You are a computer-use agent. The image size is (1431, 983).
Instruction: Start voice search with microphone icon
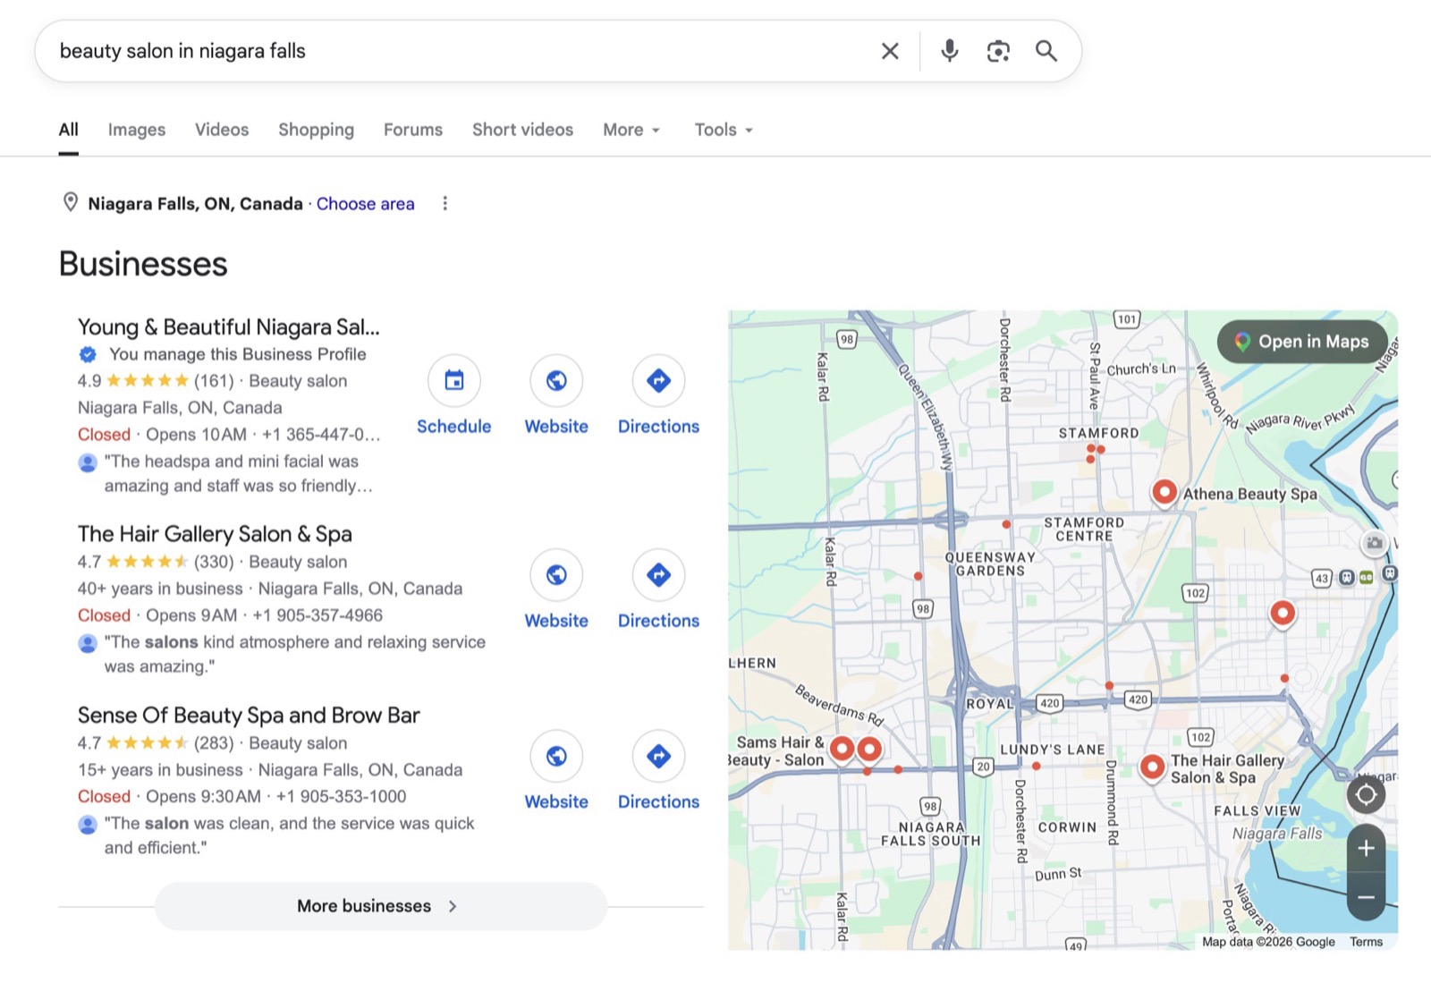point(950,51)
